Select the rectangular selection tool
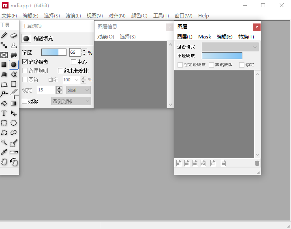This screenshot has height=229, width=291. (x=4, y=123)
